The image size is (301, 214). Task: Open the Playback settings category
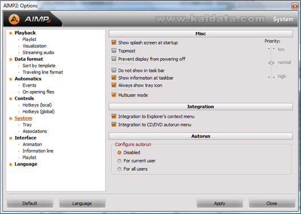point(25,33)
